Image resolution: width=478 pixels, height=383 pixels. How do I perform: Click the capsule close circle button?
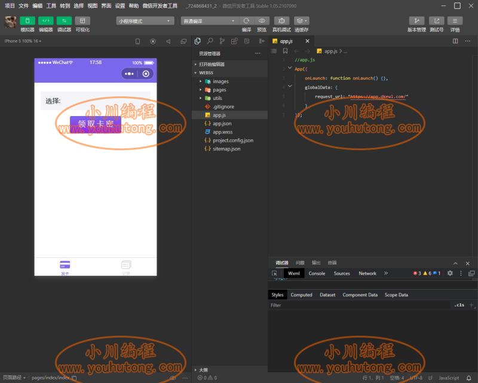point(146,74)
